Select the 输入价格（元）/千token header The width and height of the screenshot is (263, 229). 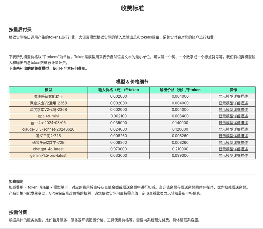click(119, 90)
